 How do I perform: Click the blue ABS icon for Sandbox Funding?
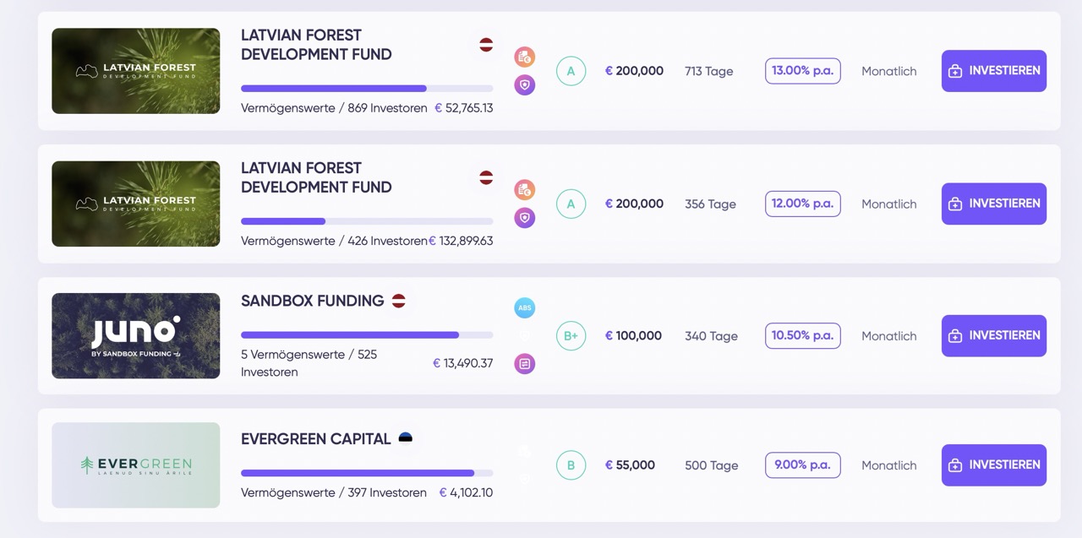[525, 308]
